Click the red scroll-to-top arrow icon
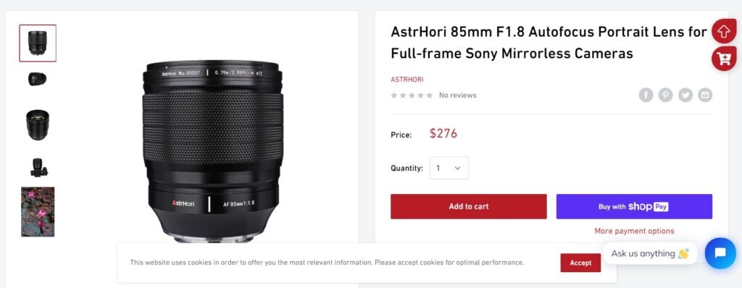The height and width of the screenshot is (288, 742). 724,32
